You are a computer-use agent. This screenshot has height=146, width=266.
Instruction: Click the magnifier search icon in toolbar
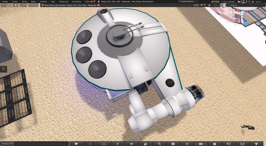click(159, 144)
